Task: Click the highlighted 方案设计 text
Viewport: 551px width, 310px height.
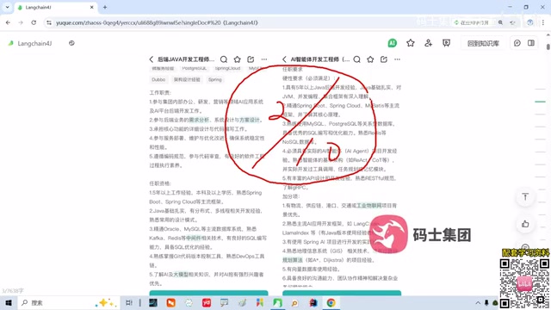Action: tap(250, 120)
